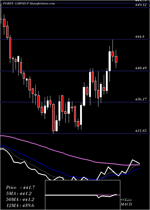
Task: Click the '5MA : 441.2' readout
Action: pyautogui.click(x=19, y=193)
